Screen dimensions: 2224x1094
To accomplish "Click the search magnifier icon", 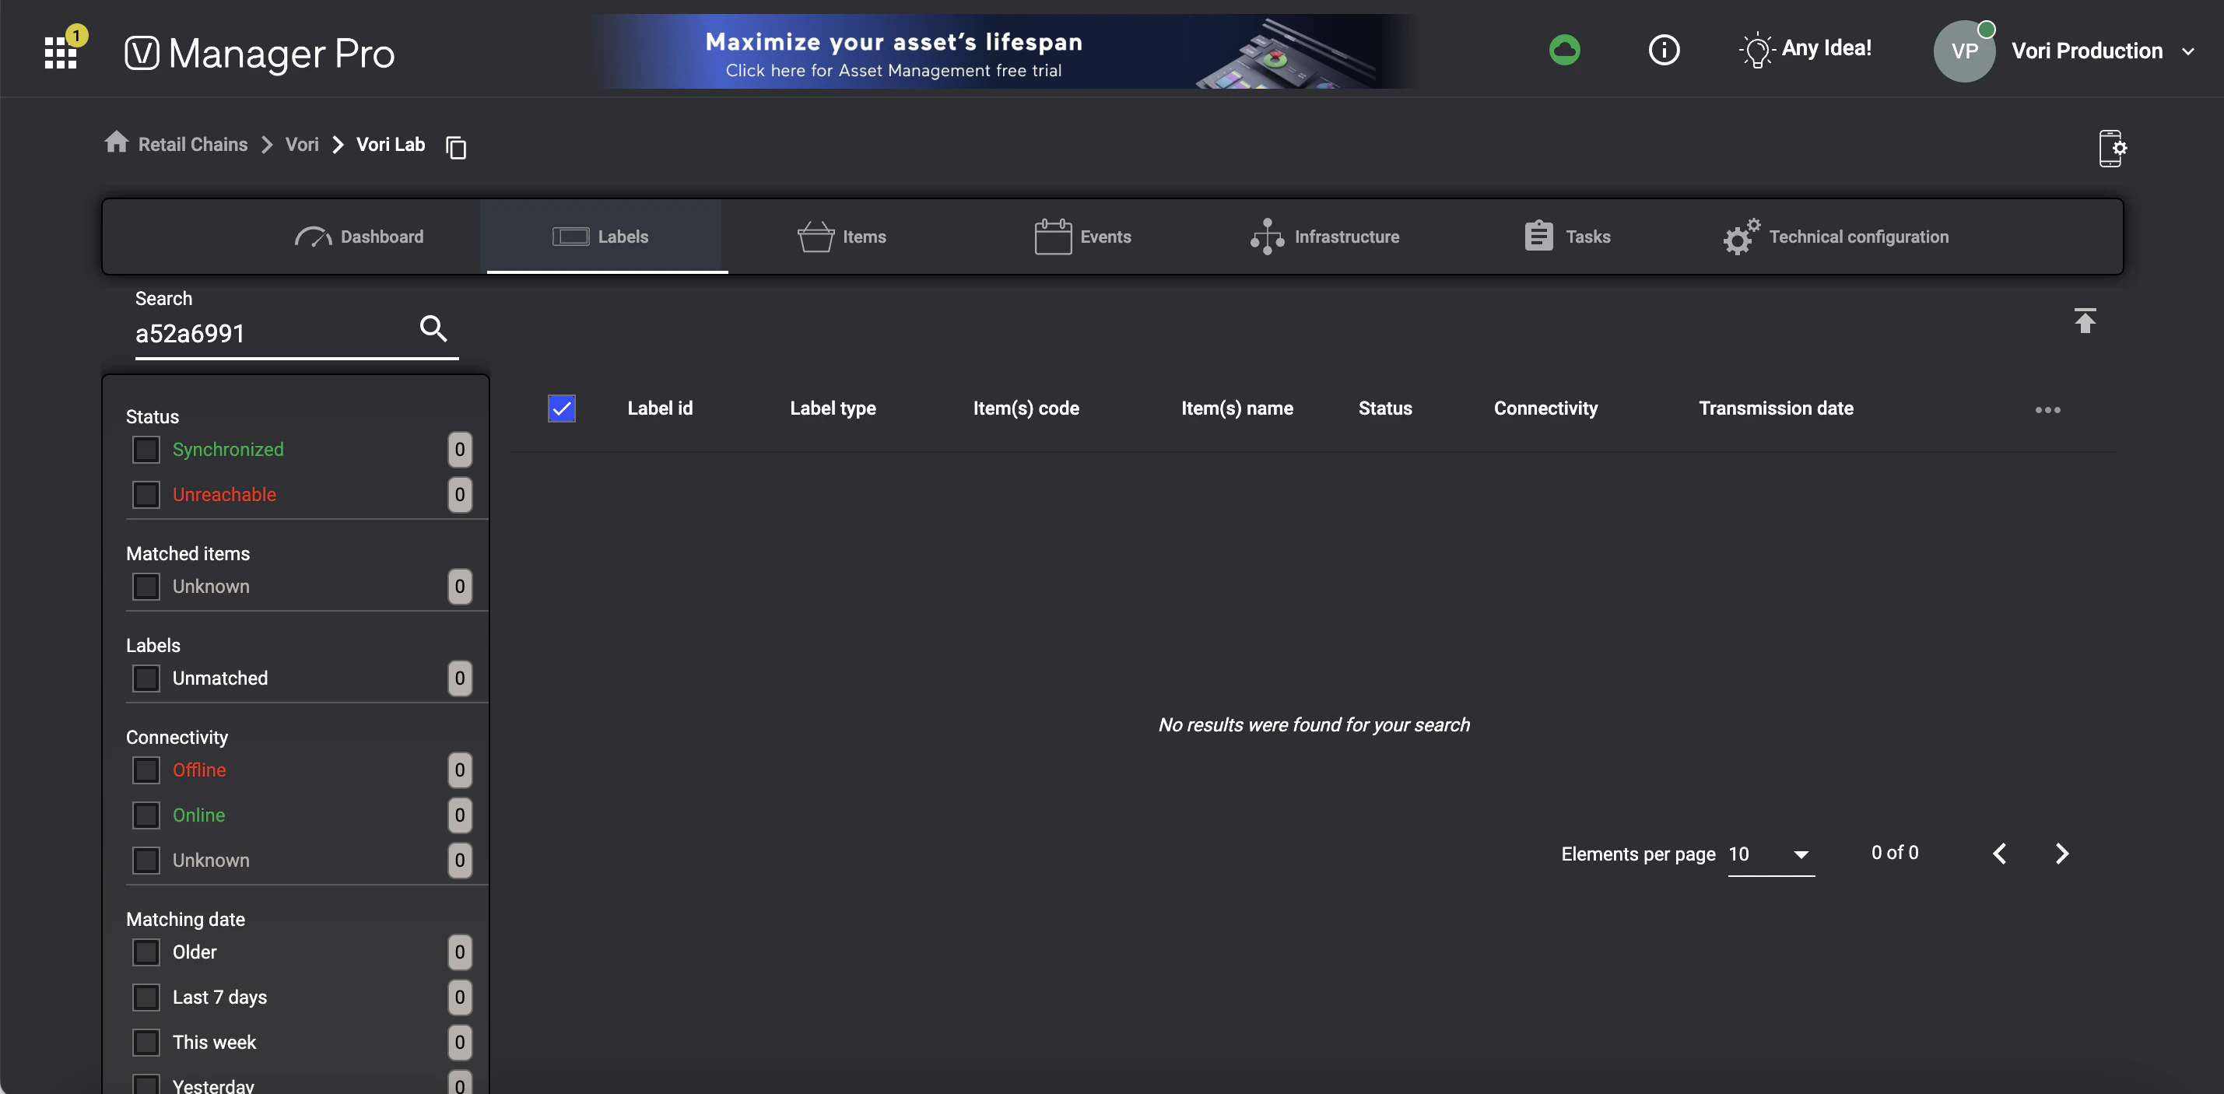I will (433, 328).
